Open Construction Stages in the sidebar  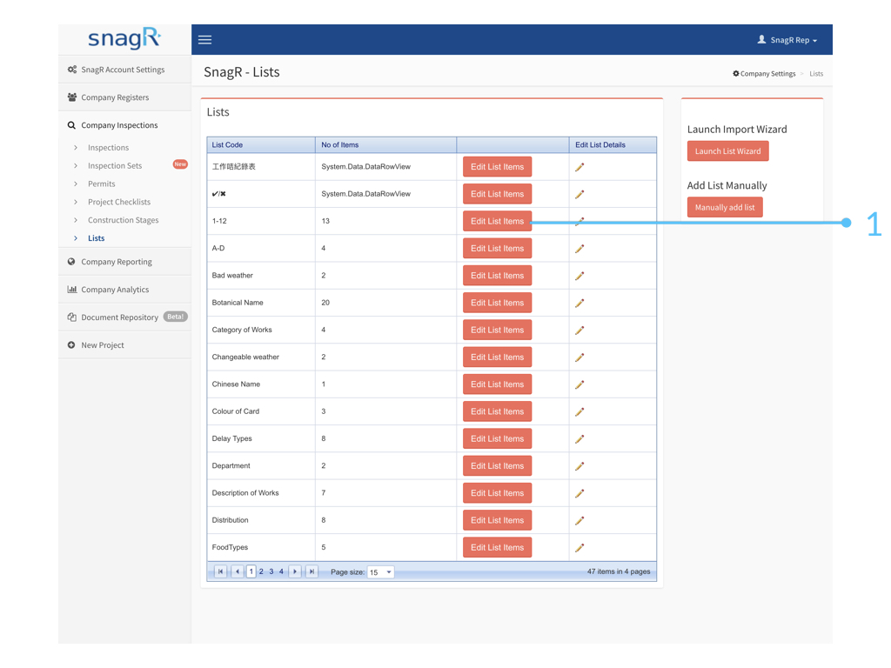coord(123,220)
